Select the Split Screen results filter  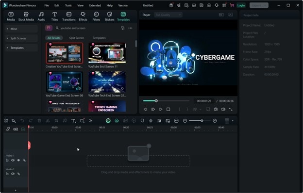tap(77, 38)
